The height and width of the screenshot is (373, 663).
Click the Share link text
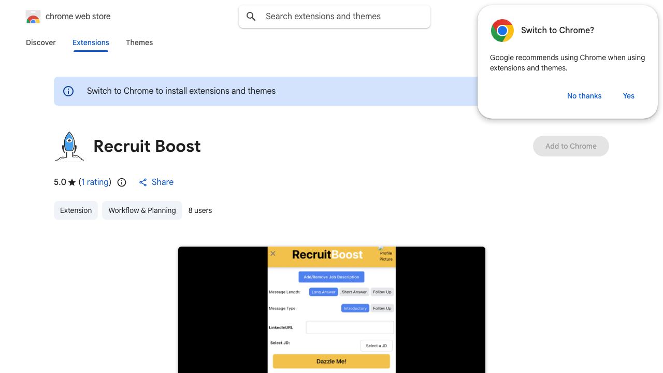[163, 182]
